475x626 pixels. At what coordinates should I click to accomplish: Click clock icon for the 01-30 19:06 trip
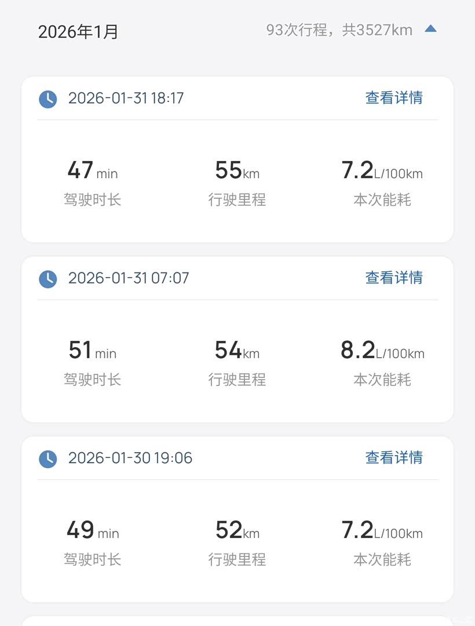[x=48, y=458]
